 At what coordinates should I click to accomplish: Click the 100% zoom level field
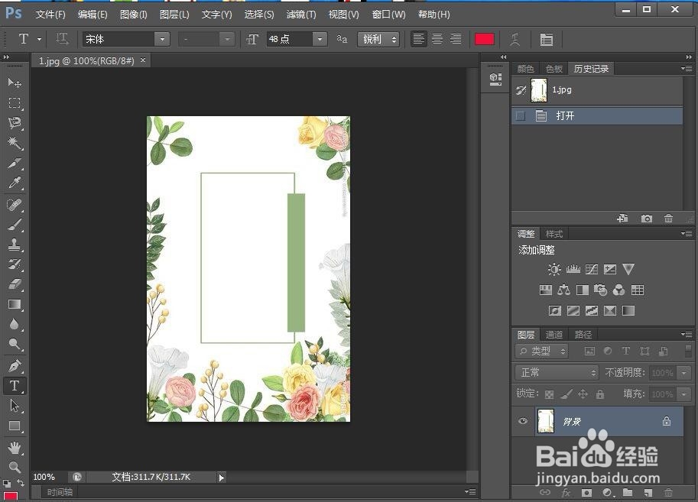[44, 477]
